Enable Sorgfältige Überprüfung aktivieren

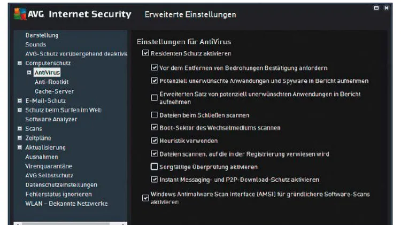pyautogui.click(x=154, y=167)
